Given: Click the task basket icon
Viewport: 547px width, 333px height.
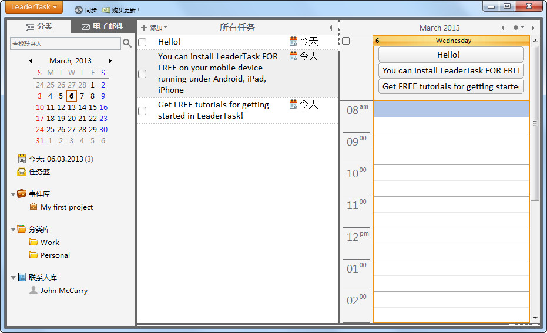Looking at the screenshot, I should click(x=22, y=172).
